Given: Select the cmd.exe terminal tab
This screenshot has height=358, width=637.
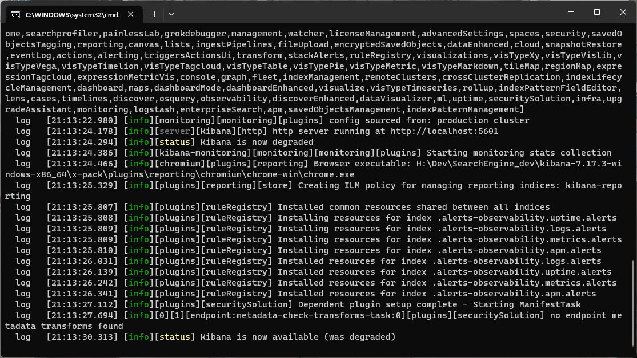Looking at the screenshot, I should (x=73, y=15).
